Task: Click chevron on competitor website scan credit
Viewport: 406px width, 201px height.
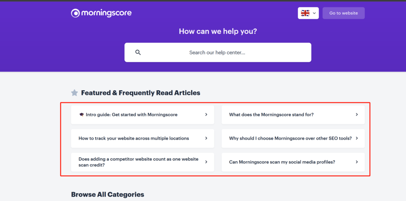Action: click(x=206, y=162)
